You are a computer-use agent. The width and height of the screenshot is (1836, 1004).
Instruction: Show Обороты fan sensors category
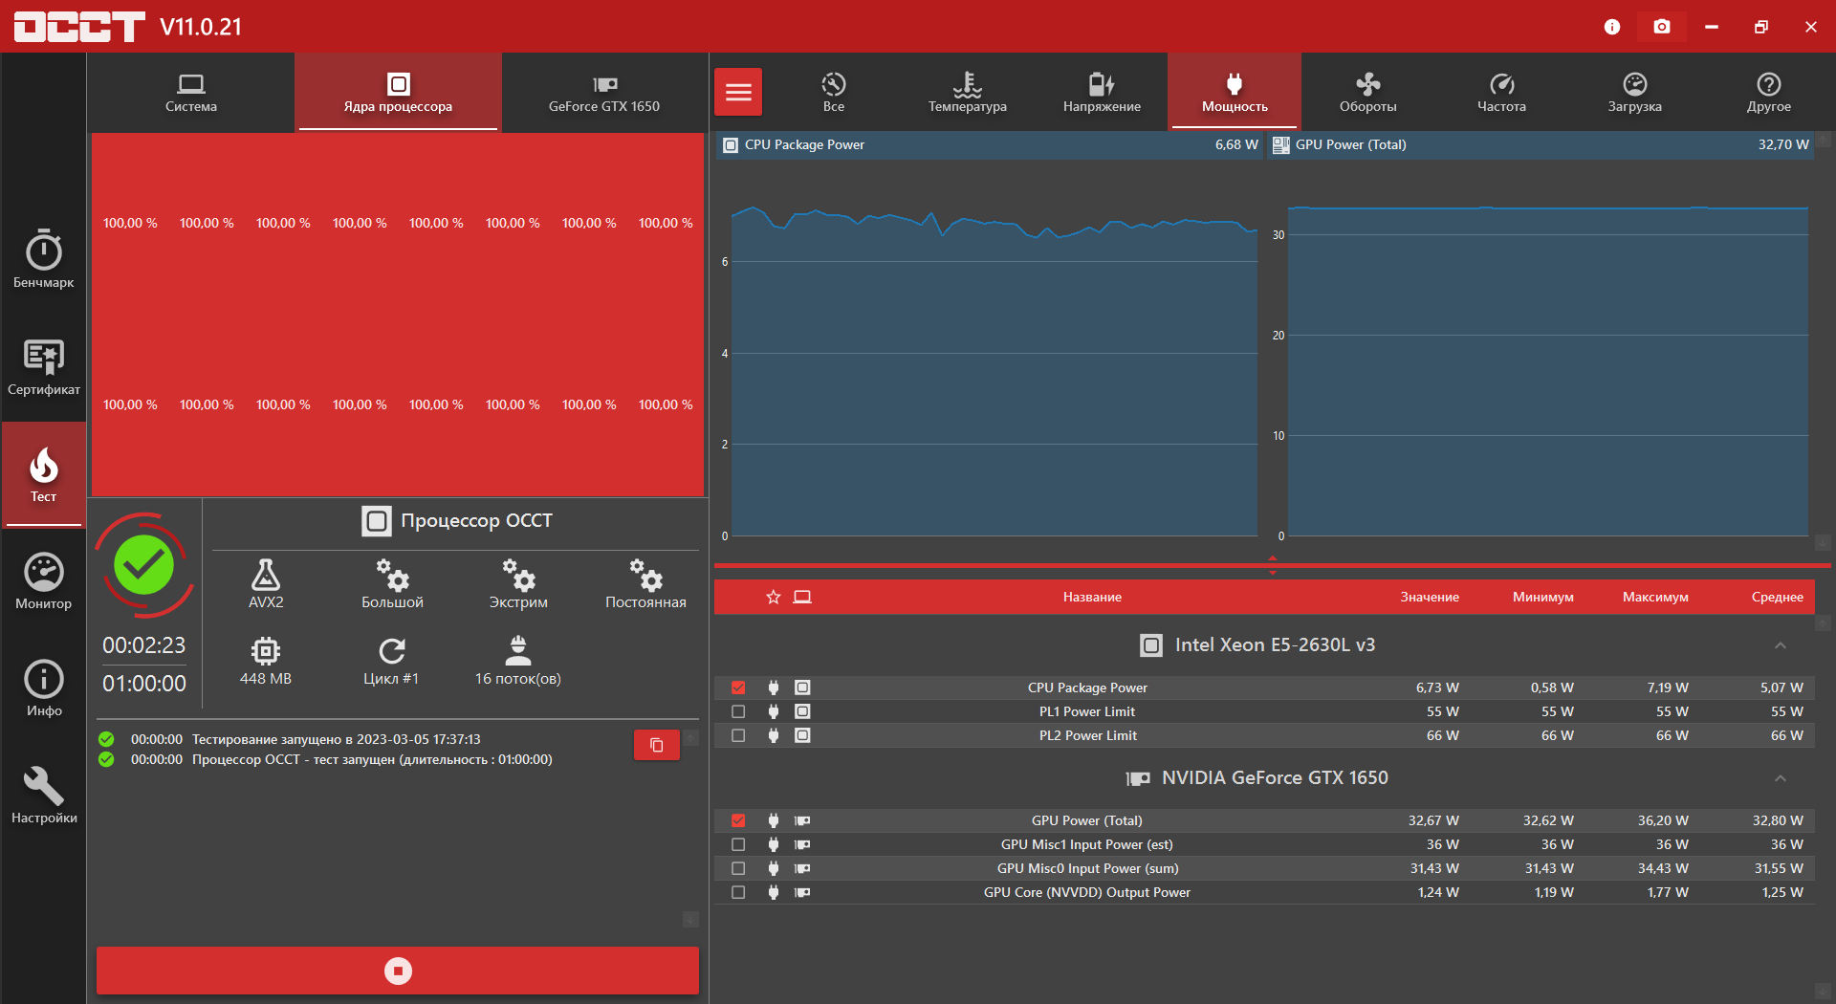click(x=1368, y=93)
